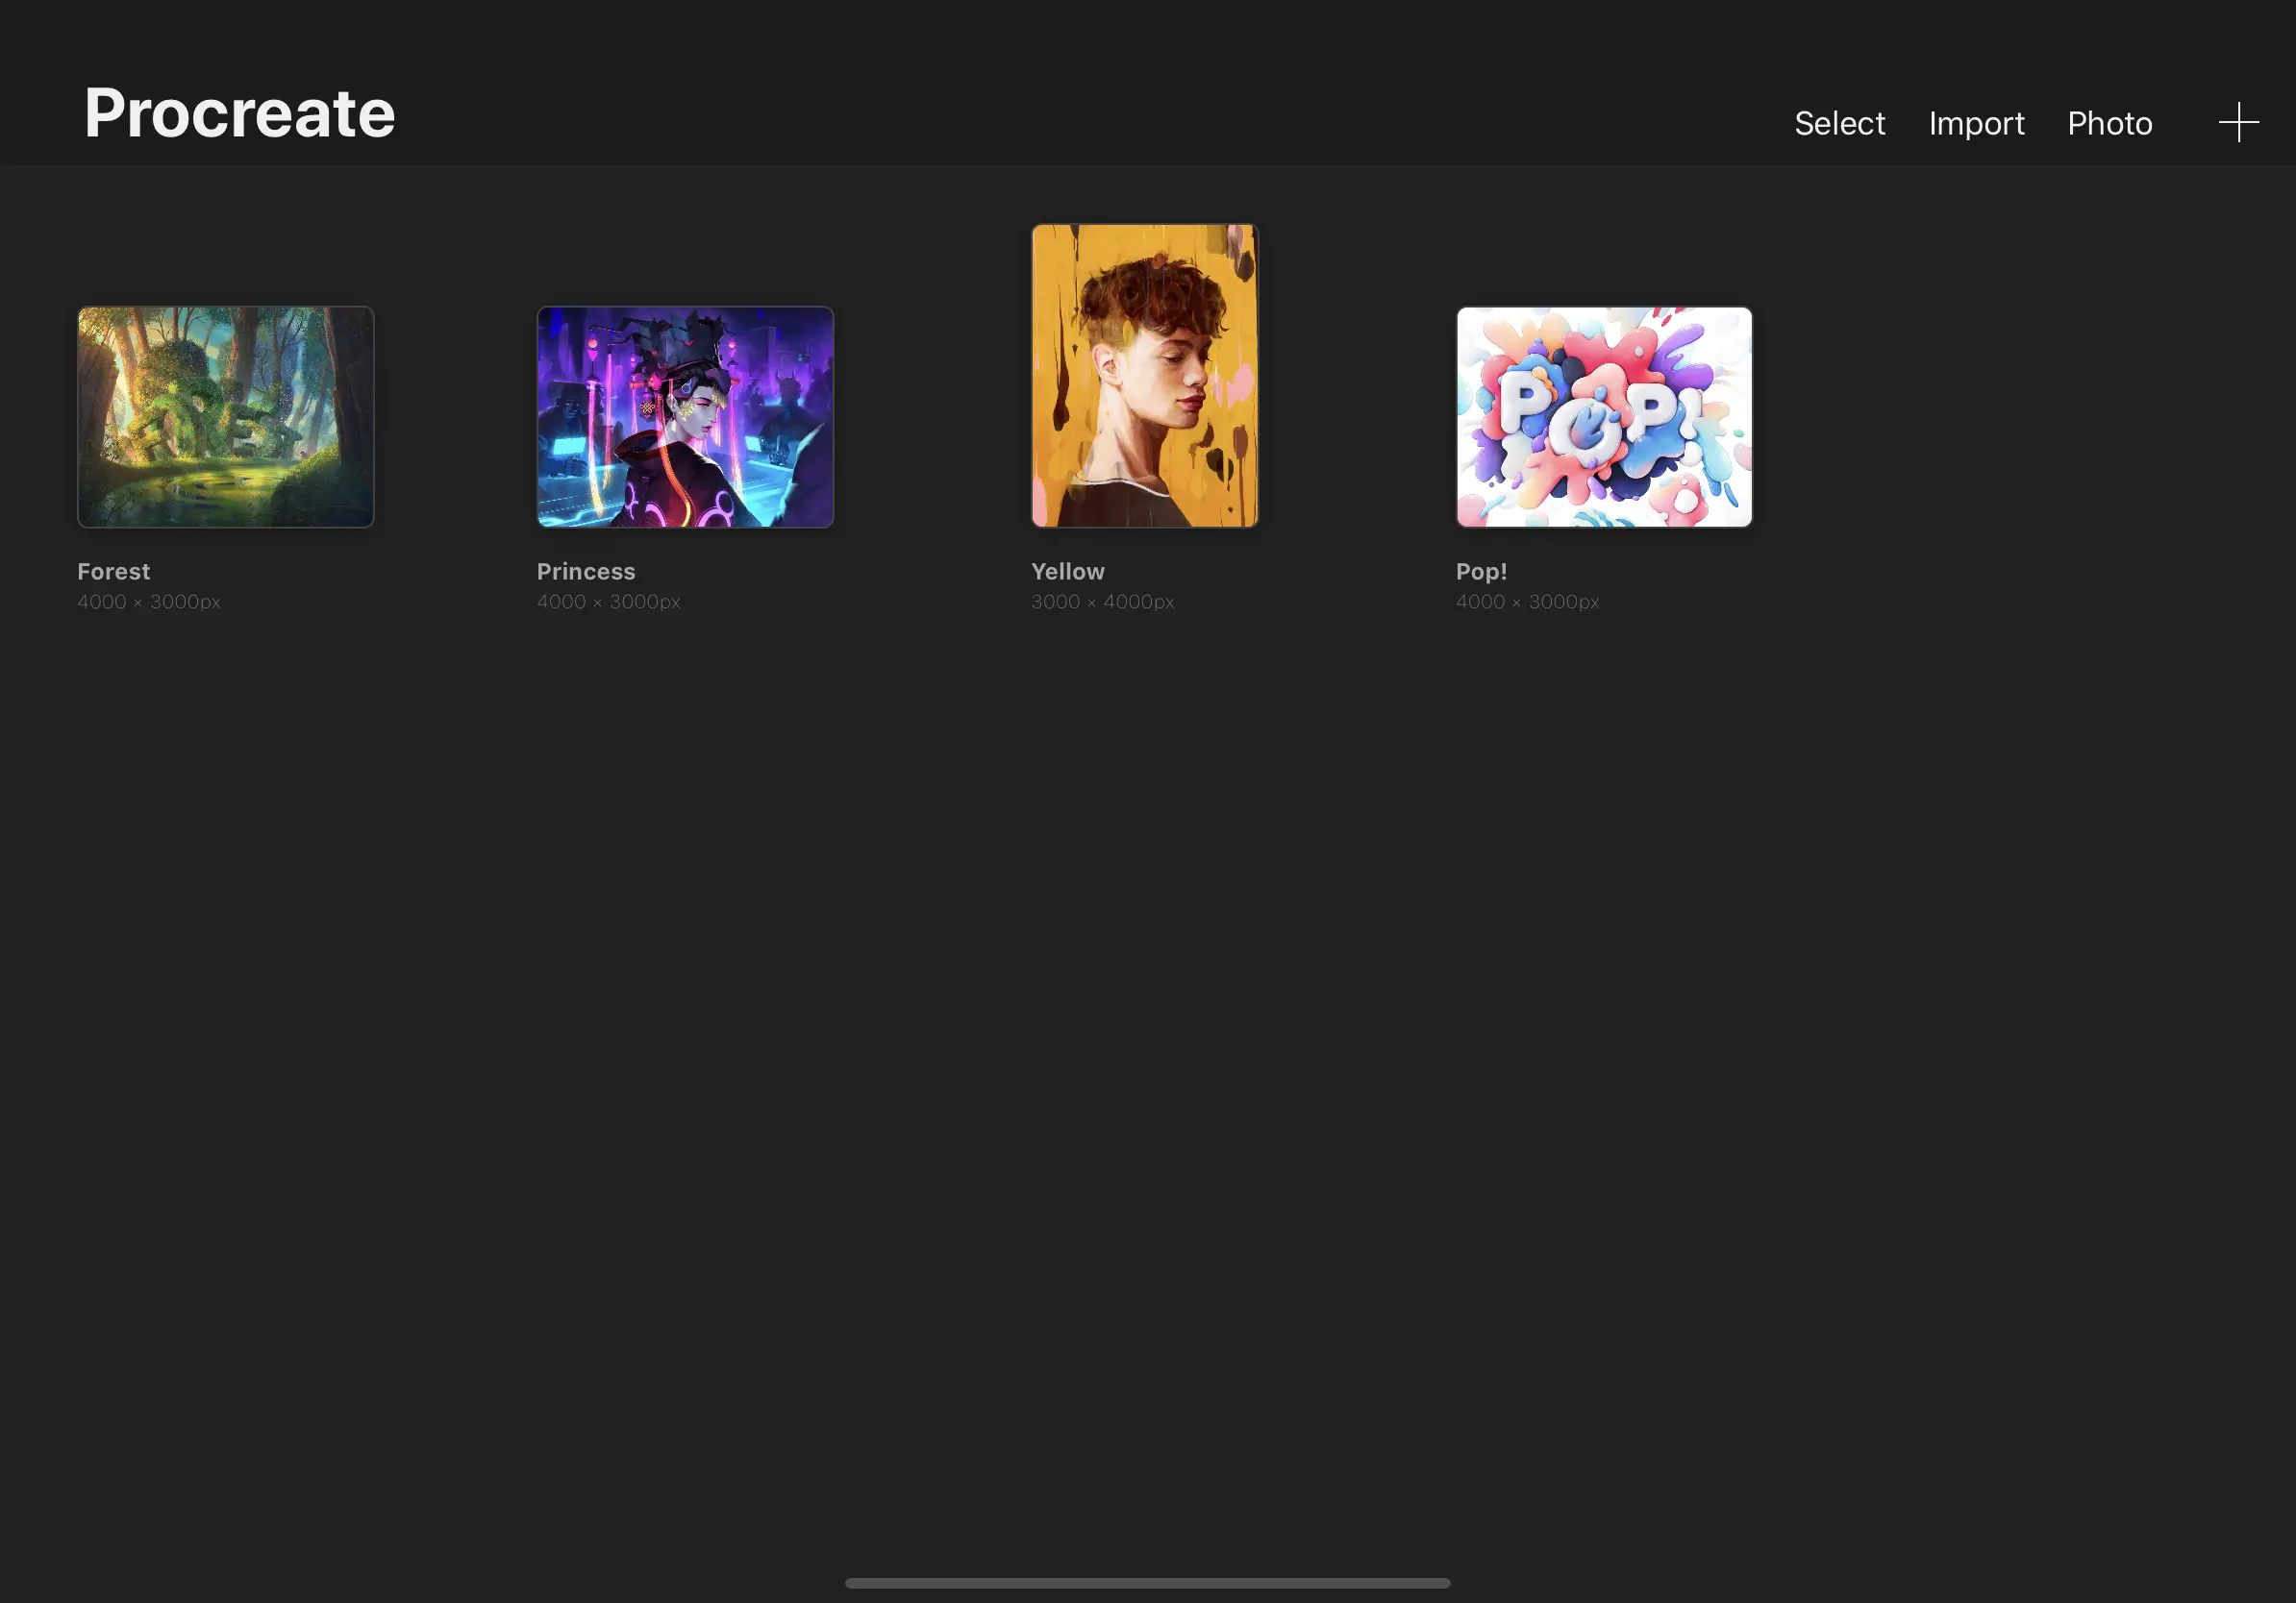Screen dimensions: 2296x1603
Task: Click the Import button
Action: coord(1976,124)
